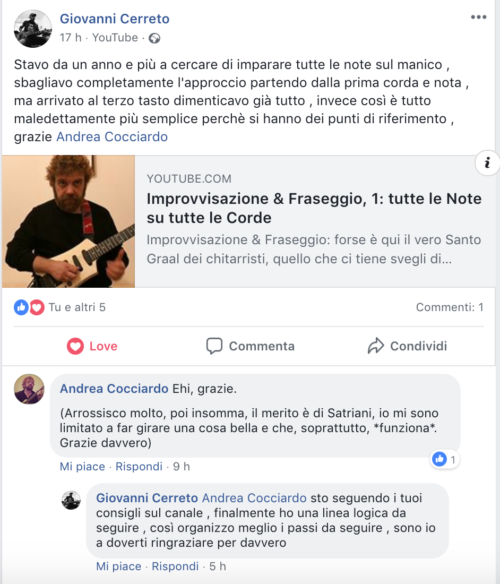Open the three-dots post options menu
Viewport: 500px width, 584px height.
pyautogui.click(x=478, y=17)
